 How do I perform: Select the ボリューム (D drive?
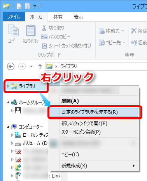click(x=35, y=143)
